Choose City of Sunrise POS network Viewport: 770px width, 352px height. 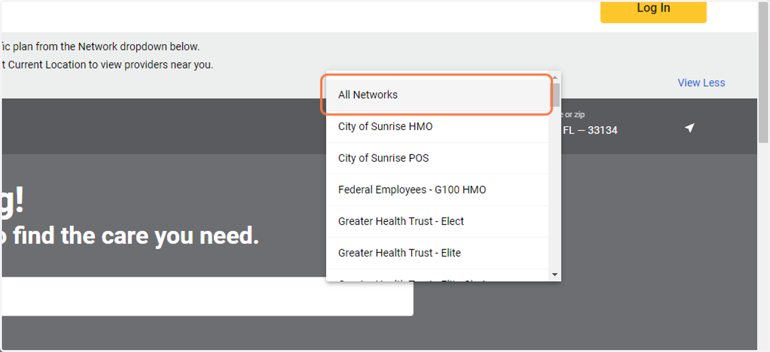[437, 158]
